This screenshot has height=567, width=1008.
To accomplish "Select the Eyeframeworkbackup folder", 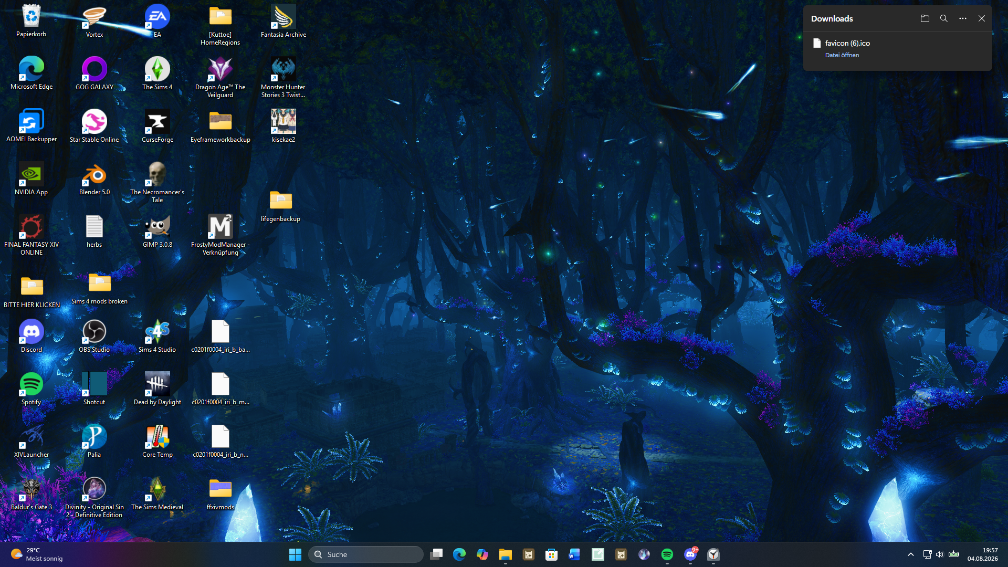I will point(220,126).
